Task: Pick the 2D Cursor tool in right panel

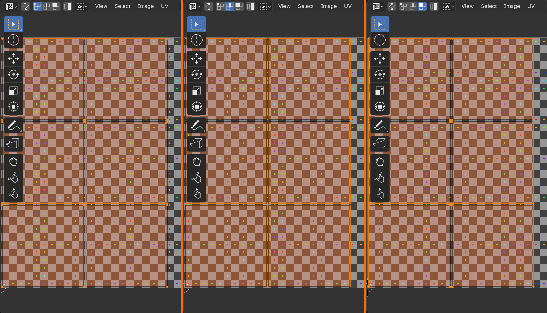Action: tap(380, 40)
